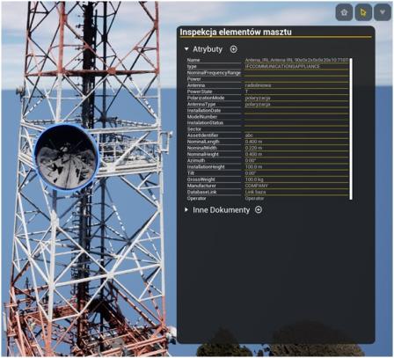
Task: Click the home view icon
Action: pos(344,12)
